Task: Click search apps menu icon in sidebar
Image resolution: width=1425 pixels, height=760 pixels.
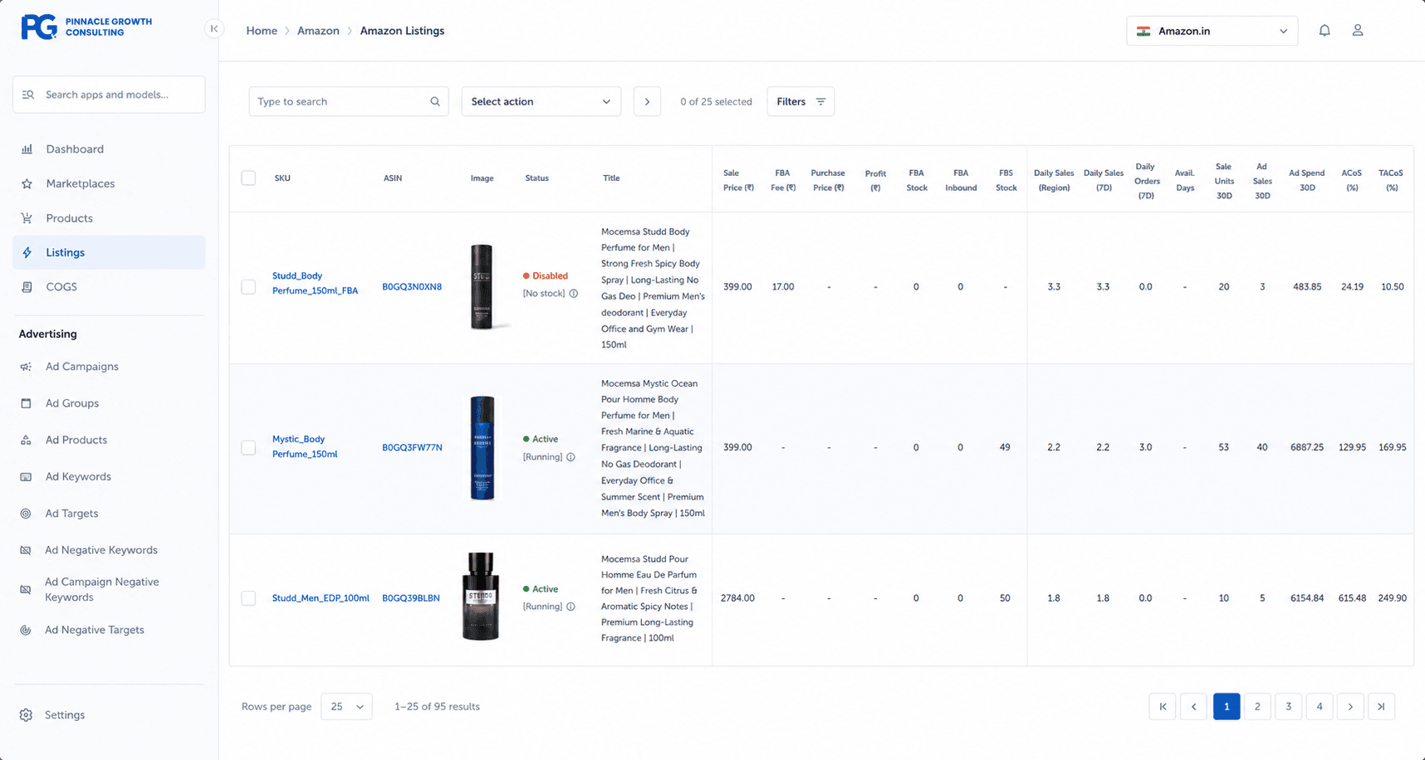Action: pyautogui.click(x=28, y=95)
